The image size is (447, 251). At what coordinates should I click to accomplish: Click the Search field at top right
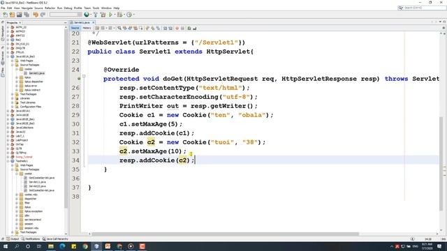coord(422,8)
